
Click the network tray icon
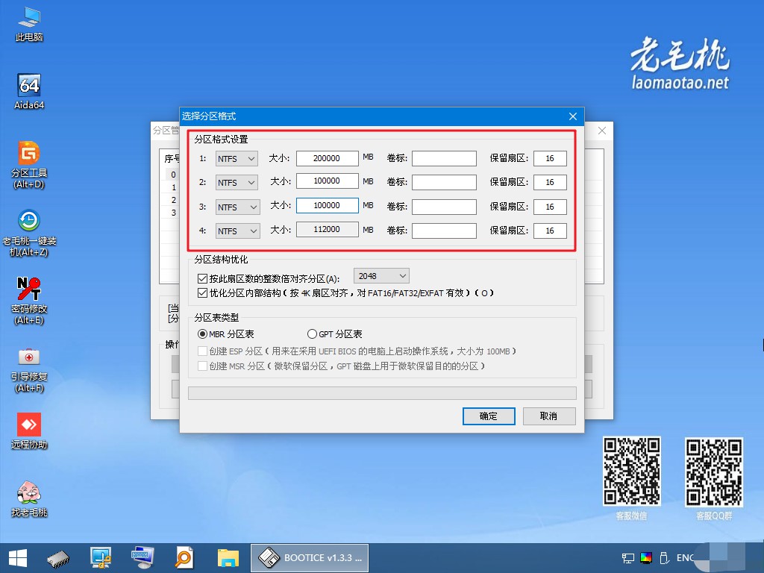pos(628,558)
